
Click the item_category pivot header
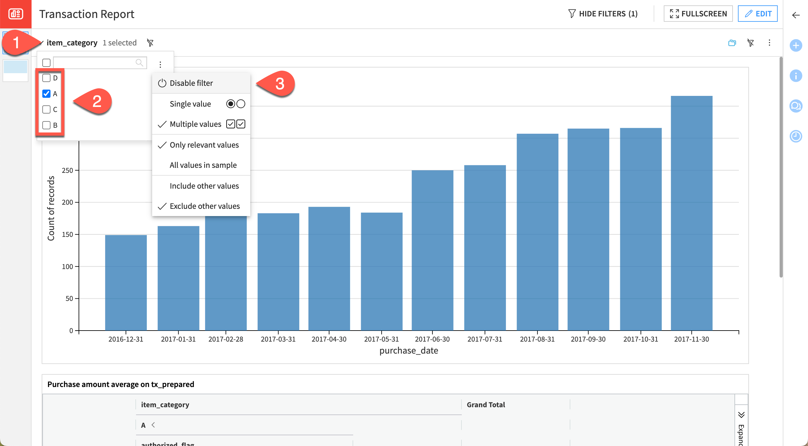(165, 404)
